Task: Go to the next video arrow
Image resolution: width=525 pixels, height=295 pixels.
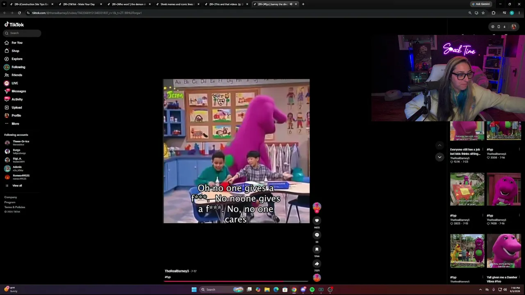Action: point(440,157)
